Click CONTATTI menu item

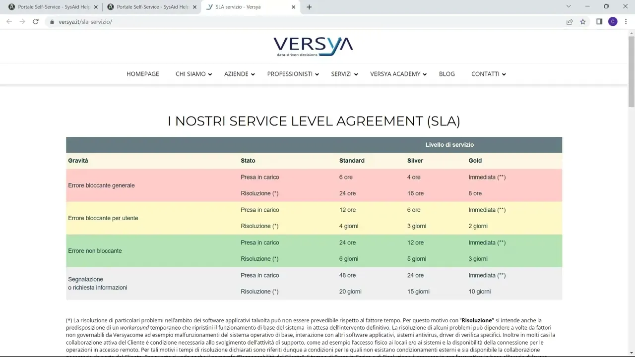click(x=485, y=74)
